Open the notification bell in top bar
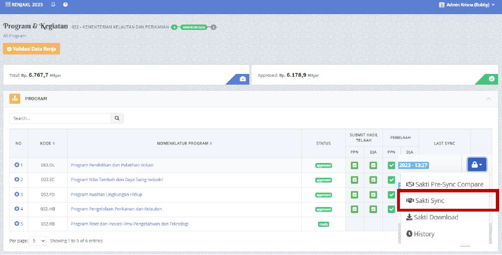Image resolution: width=502 pixels, height=255 pixels. [53, 5]
